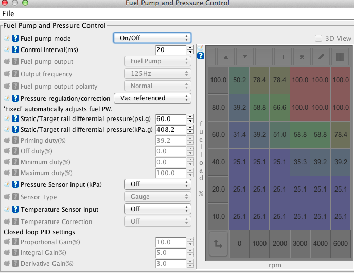This screenshot has height=273, width=354.
Task: Enable the 3D View checkbox
Action: 318,38
